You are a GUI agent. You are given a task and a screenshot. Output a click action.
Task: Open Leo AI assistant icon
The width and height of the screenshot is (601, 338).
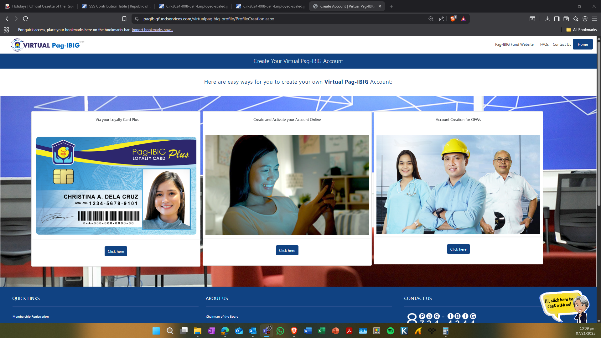576,19
